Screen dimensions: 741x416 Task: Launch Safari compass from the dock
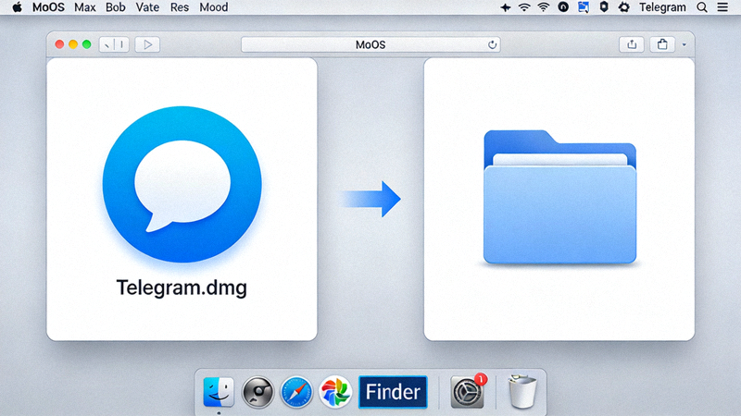[296, 393]
